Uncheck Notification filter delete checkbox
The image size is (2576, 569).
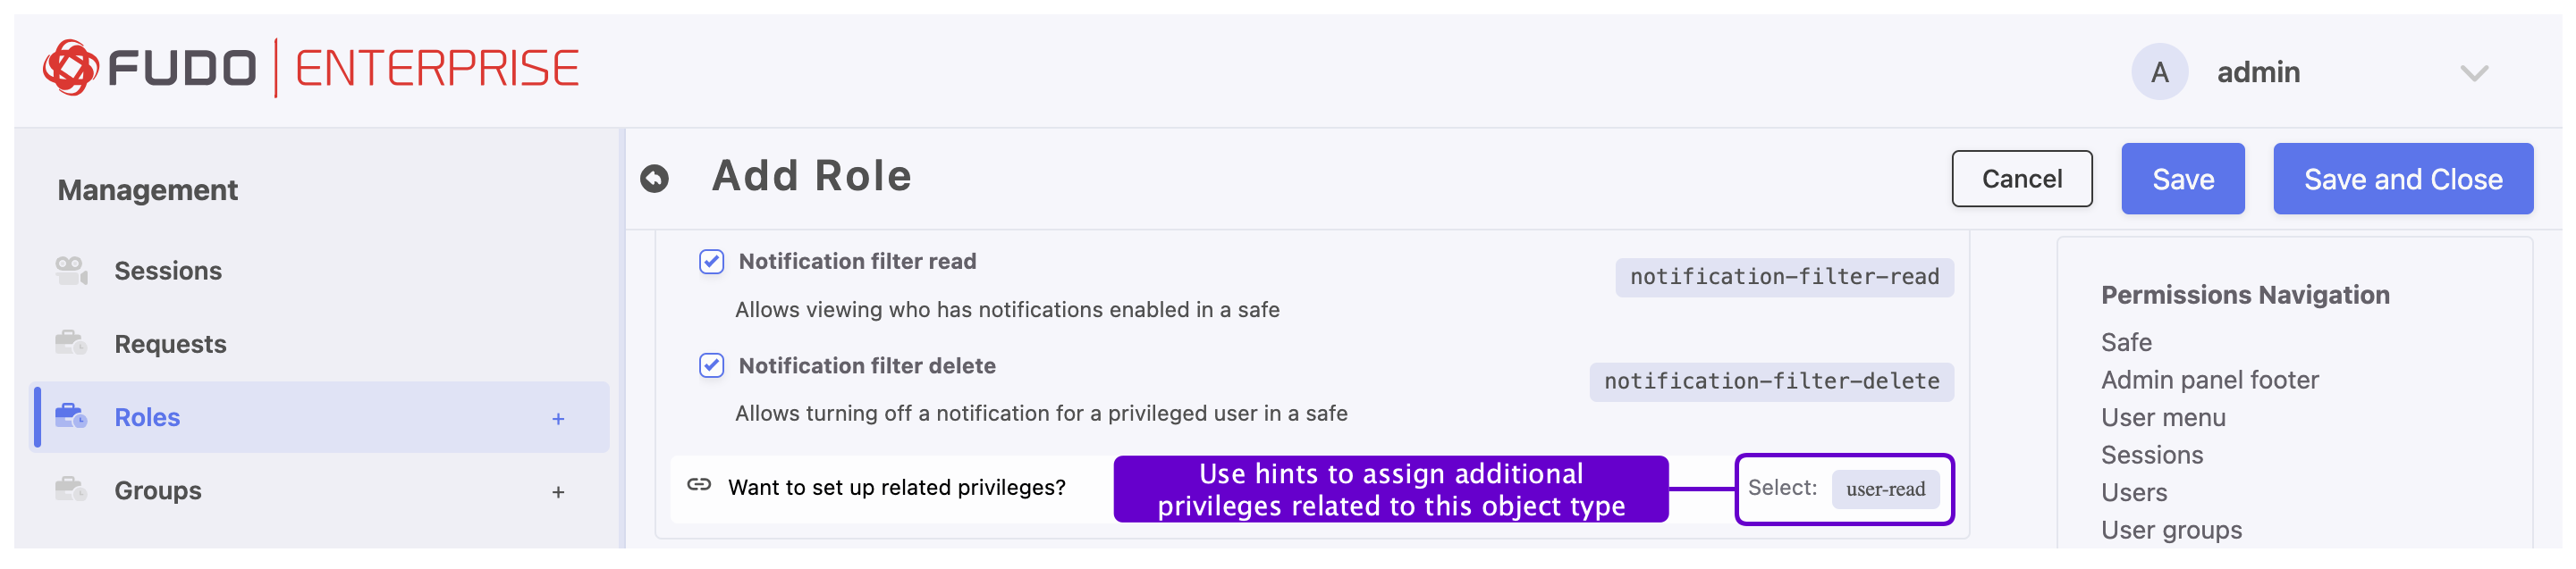(711, 366)
